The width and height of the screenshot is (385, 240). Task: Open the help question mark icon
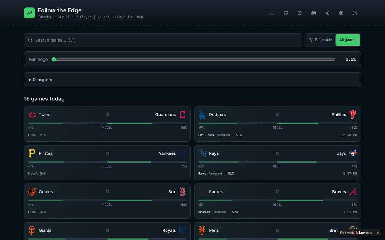tap(355, 13)
